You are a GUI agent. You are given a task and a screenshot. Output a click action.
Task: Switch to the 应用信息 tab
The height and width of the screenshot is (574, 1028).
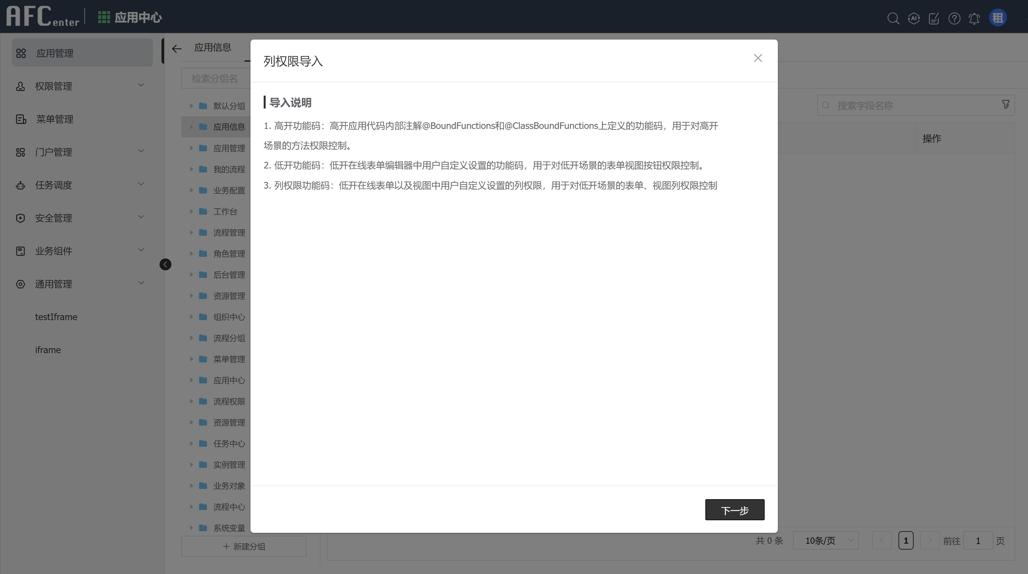[x=213, y=47]
